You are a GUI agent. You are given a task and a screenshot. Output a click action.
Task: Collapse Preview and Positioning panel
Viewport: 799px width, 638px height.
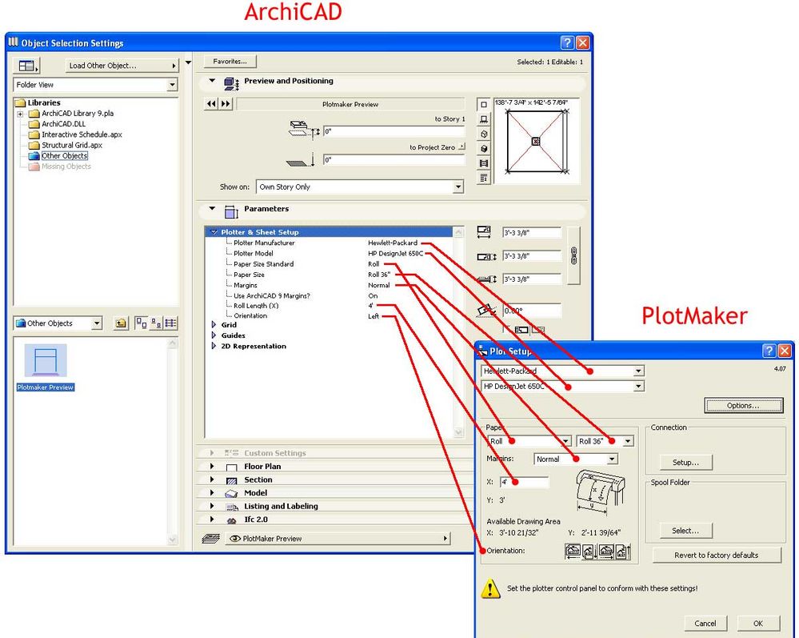213,81
